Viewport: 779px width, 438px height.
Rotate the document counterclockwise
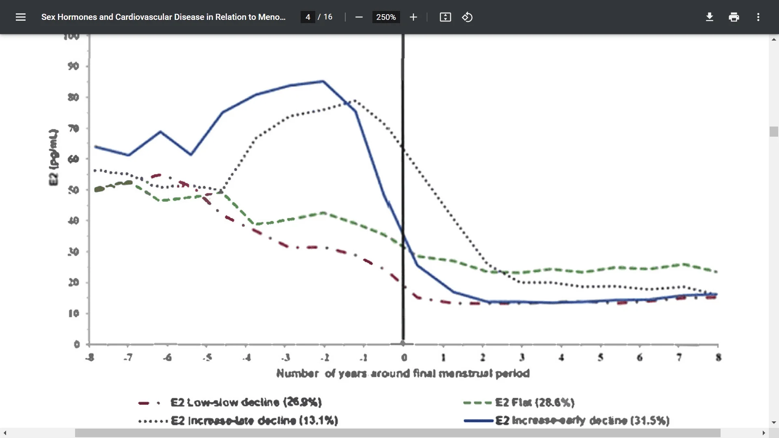point(467,17)
